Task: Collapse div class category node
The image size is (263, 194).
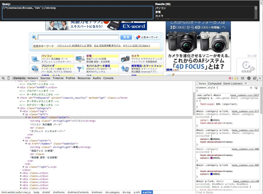Action: click(18, 108)
